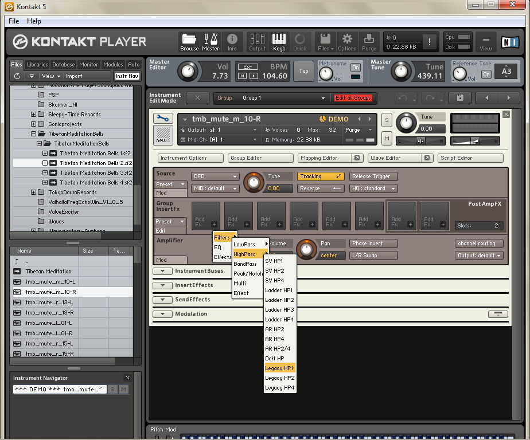Mute the instrument with M button
530x440 pixels.
pyautogui.click(x=387, y=138)
